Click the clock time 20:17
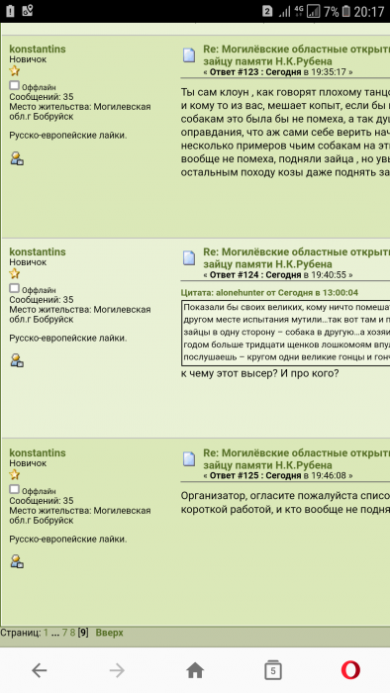This screenshot has width=390, height=693. pyautogui.click(x=369, y=12)
